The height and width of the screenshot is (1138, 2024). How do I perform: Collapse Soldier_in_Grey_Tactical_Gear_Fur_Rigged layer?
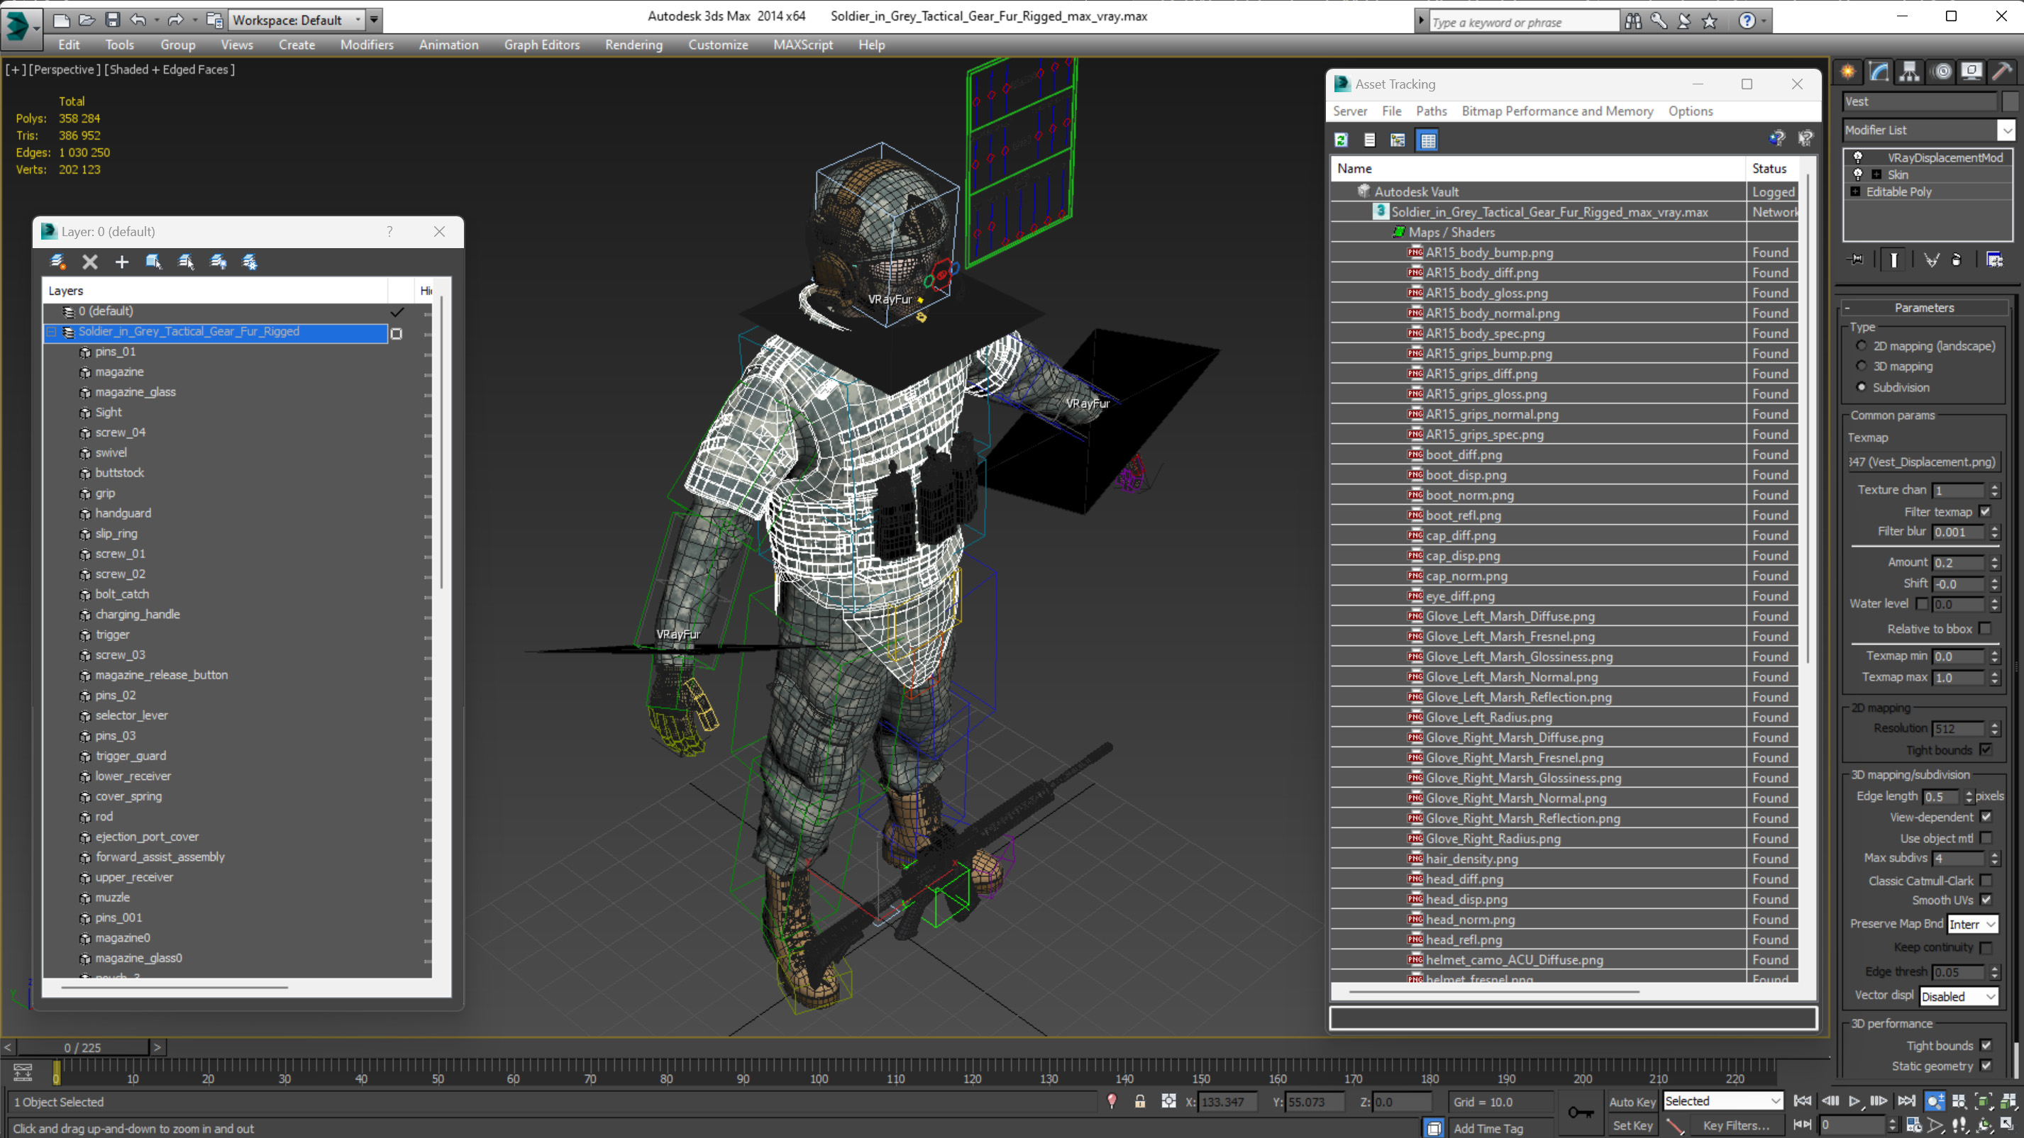click(x=51, y=333)
